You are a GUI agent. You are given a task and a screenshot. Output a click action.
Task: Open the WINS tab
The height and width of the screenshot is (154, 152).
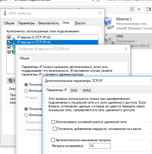(87, 90)
